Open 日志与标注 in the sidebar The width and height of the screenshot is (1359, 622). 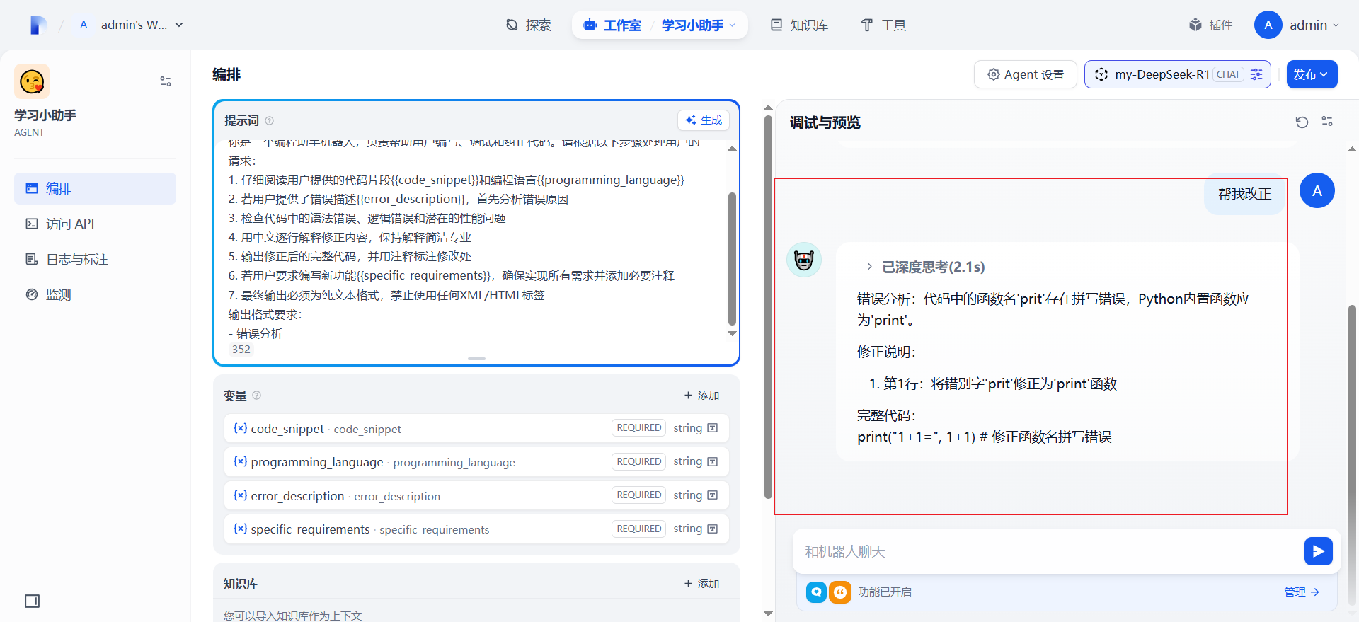tap(95, 259)
